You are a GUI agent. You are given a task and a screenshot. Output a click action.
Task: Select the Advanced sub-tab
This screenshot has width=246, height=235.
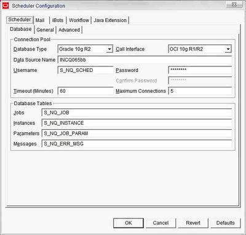(69, 30)
